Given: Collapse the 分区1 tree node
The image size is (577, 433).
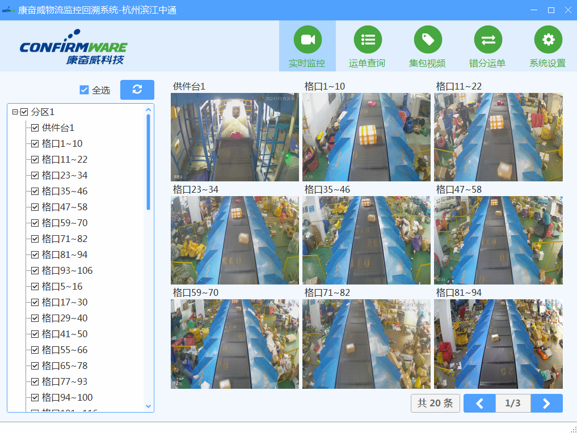Looking at the screenshot, I should click(x=15, y=112).
